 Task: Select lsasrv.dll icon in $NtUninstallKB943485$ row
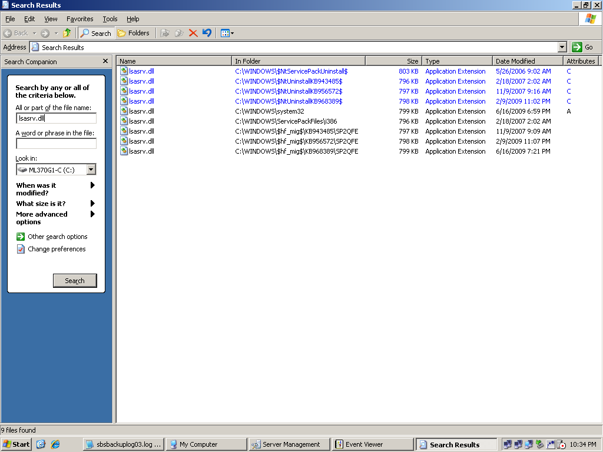tap(124, 81)
